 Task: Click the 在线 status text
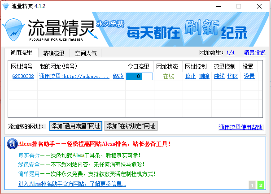tap(168, 76)
